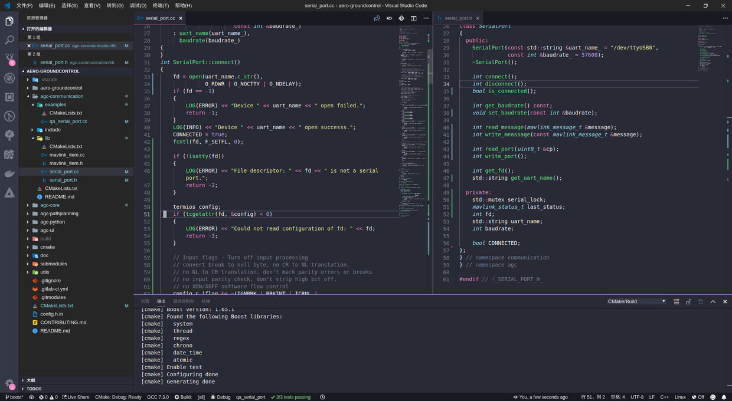Click the boost* git branch indicator
This screenshot has height=401, width=732.
point(15,397)
